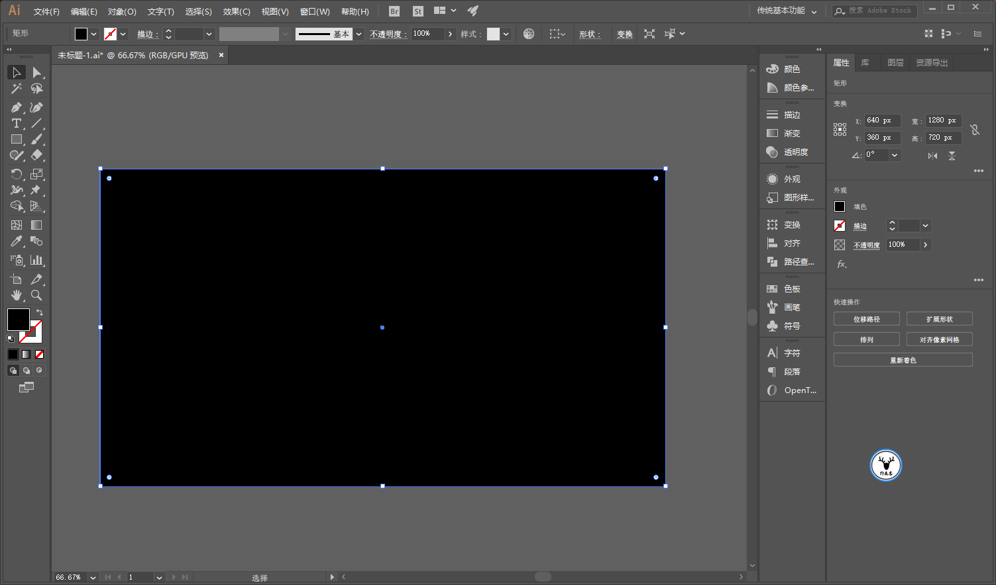This screenshot has width=996, height=585.
Task: Flip selection horizontally in Properties panel
Action: tap(932, 156)
